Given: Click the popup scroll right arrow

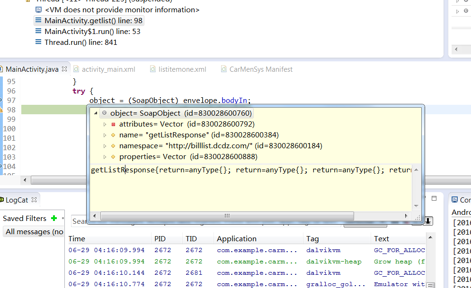Looking at the screenshot, I should point(406,216).
